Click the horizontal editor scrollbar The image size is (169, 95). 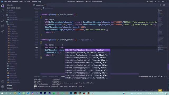pyautogui.click(x=90, y=74)
